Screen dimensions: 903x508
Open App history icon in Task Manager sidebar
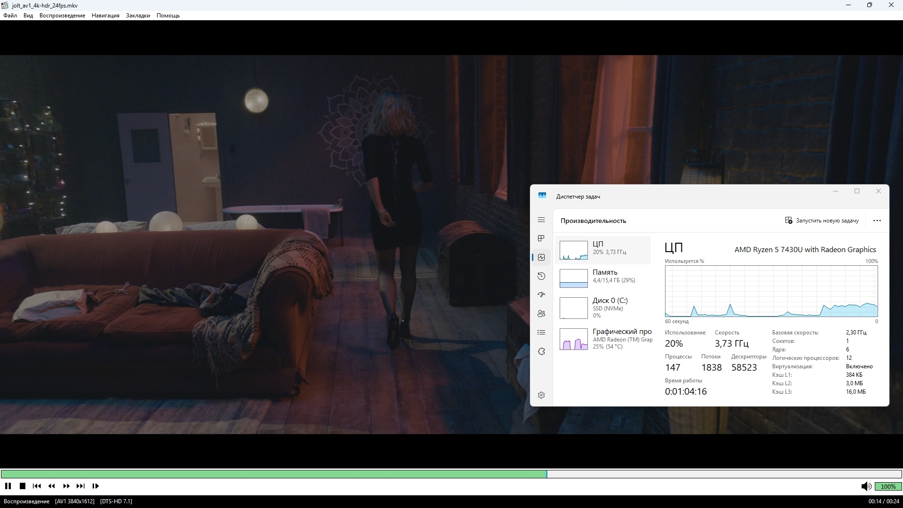pos(541,276)
